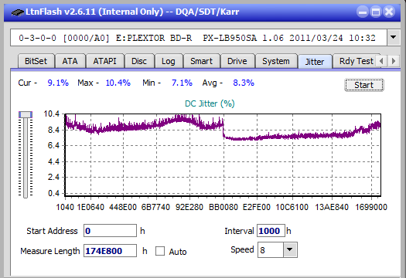The height and width of the screenshot is (278, 406).
Task: Select the Smart tab
Action: 201,61
